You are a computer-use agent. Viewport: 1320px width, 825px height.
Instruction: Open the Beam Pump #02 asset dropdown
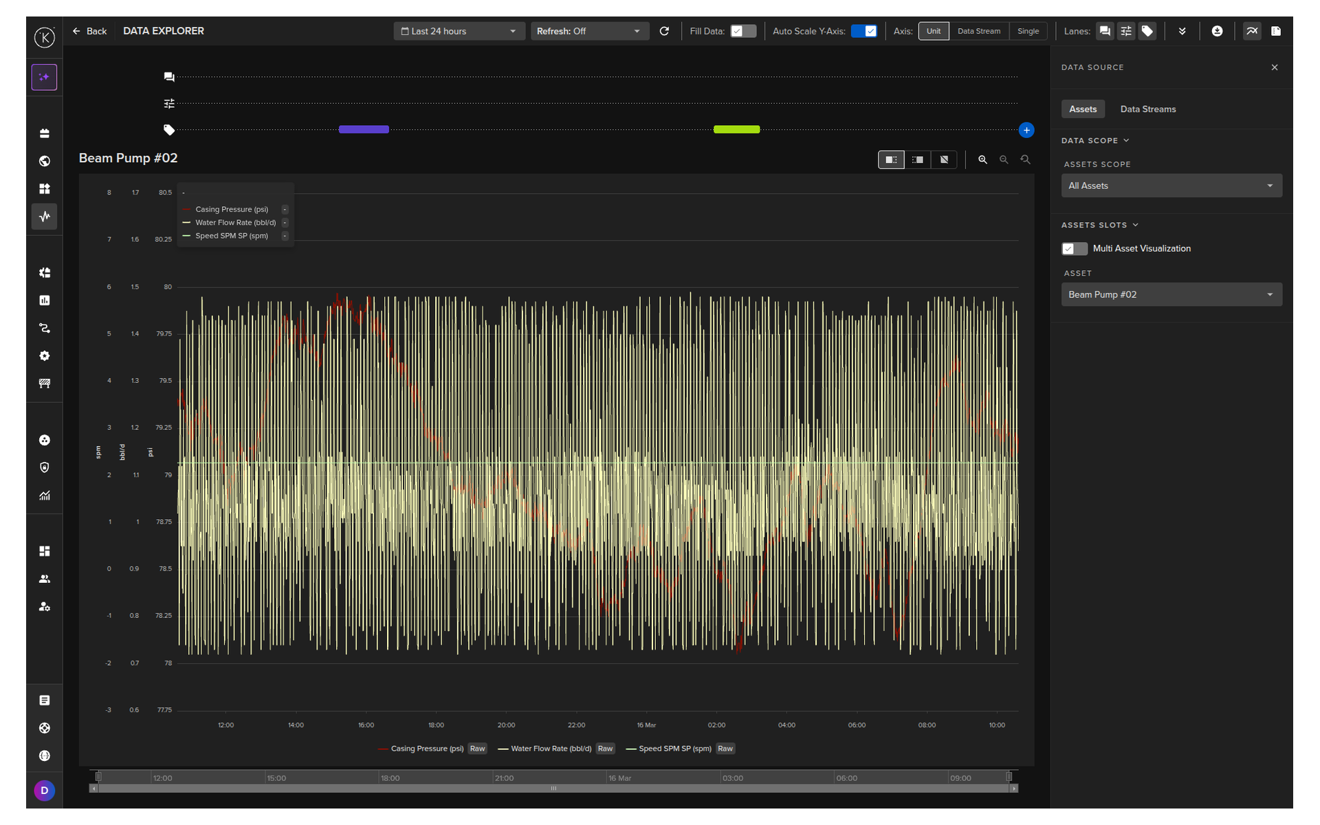(1171, 294)
